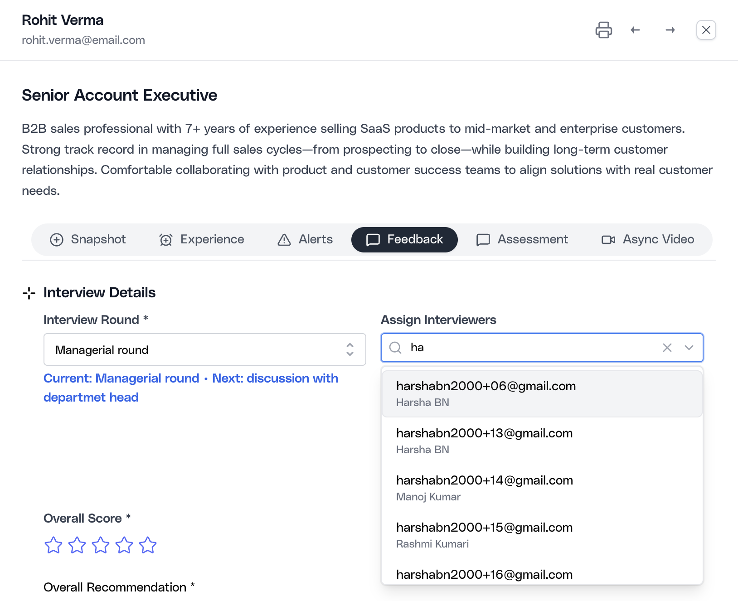Image resolution: width=738 pixels, height=601 pixels.
Task: Click the print icon
Action: point(603,30)
